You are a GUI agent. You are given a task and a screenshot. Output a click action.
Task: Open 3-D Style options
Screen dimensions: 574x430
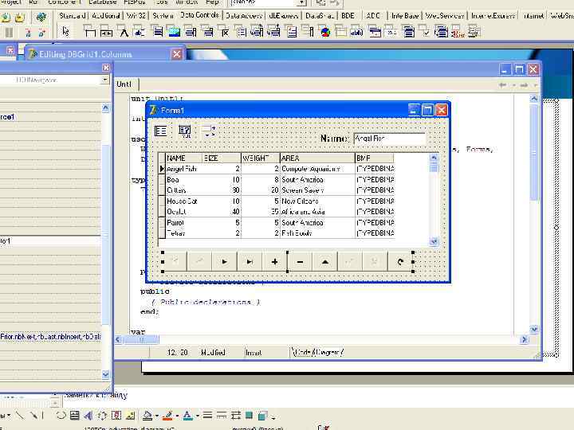point(262,416)
